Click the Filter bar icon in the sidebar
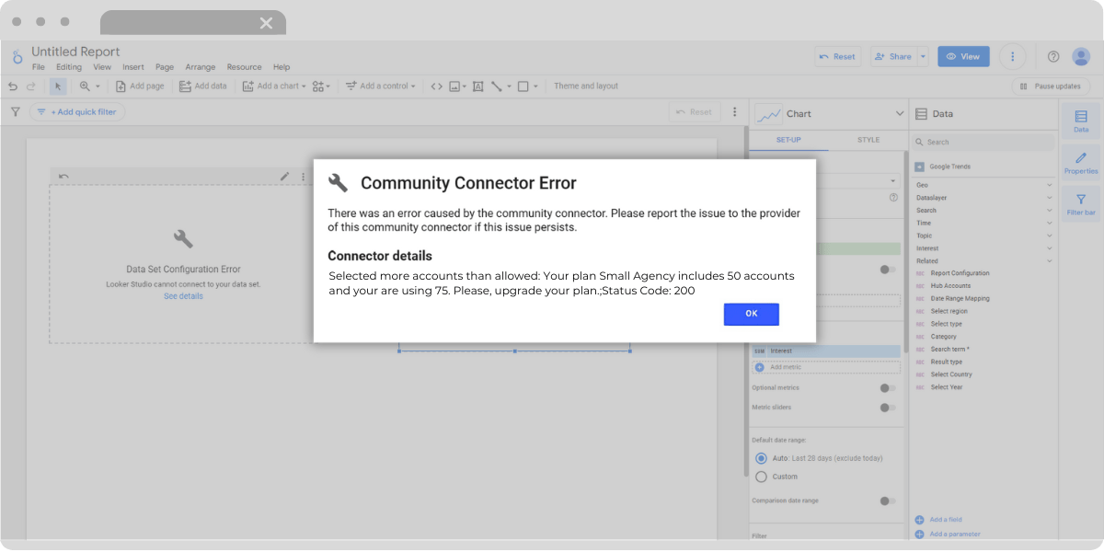Viewport: 1104px width, 552px height. (1080, 202)
